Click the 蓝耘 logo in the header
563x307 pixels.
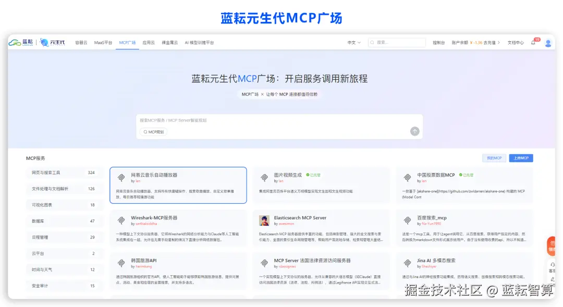tap(21, 42)
